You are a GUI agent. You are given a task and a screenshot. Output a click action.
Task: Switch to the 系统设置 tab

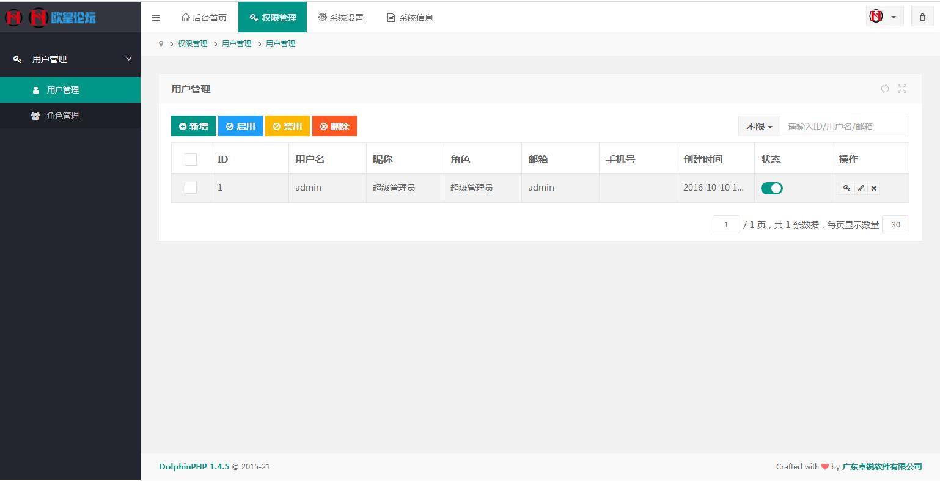tap(340, 17)
